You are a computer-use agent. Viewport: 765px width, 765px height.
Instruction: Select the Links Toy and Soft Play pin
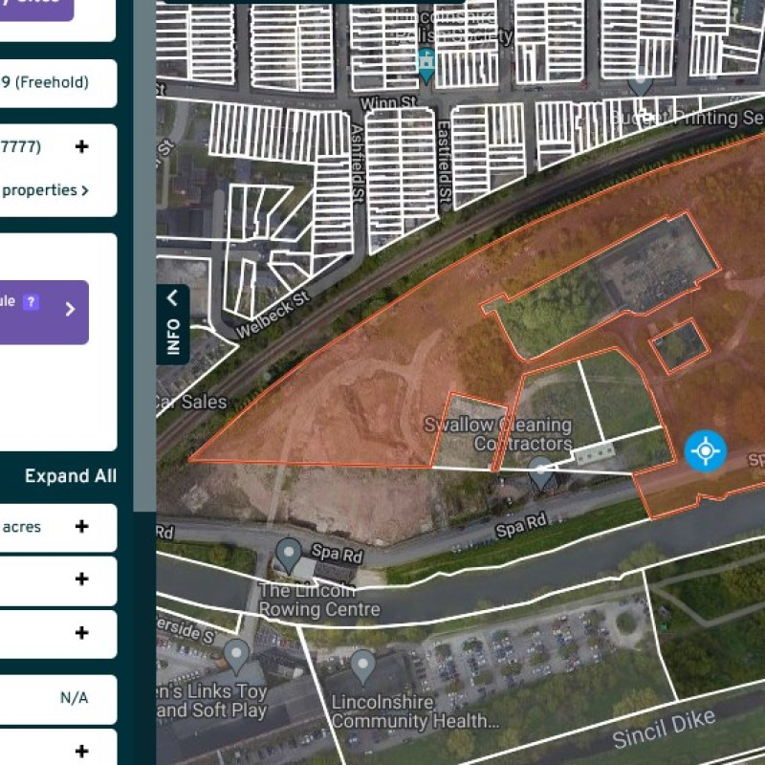tap(236, 656)
